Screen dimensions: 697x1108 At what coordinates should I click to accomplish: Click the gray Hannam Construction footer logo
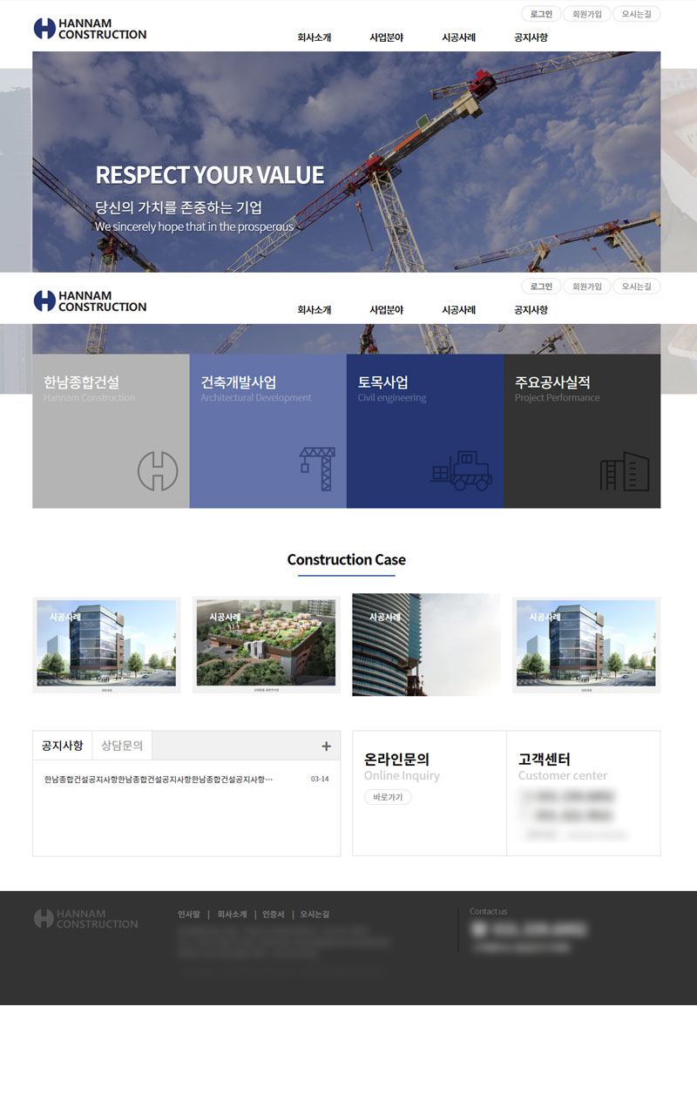pyautogui.click(x=85, y=919)
